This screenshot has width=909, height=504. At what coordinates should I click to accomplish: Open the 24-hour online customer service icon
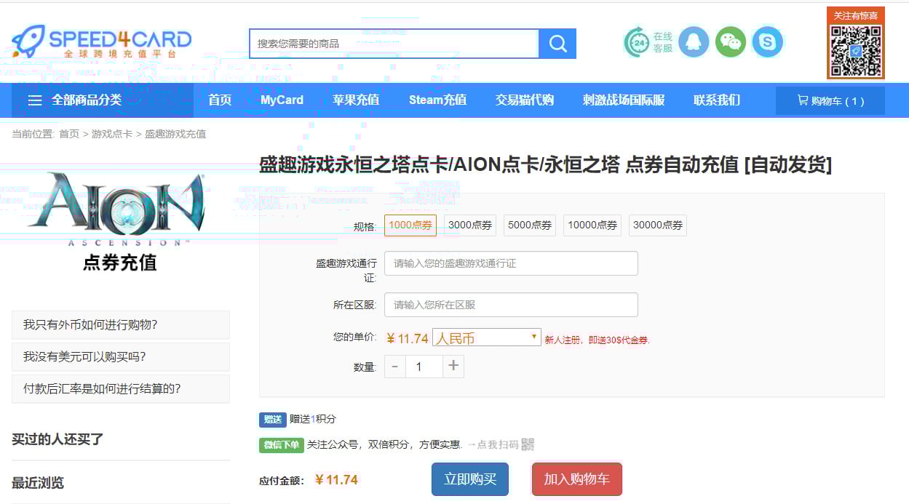(638, 42)
